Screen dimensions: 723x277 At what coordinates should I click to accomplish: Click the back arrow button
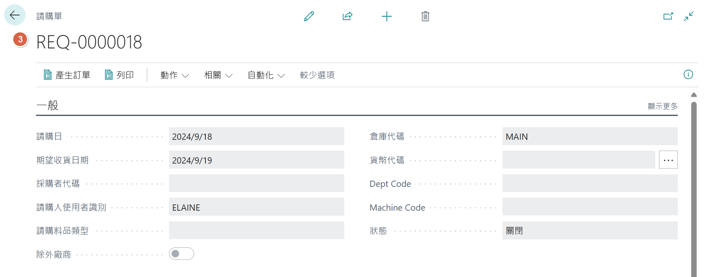pyautogui.click(x=15, y=15)
